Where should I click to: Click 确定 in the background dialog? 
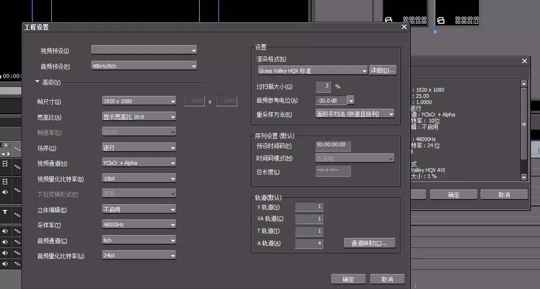click(454, 195)
